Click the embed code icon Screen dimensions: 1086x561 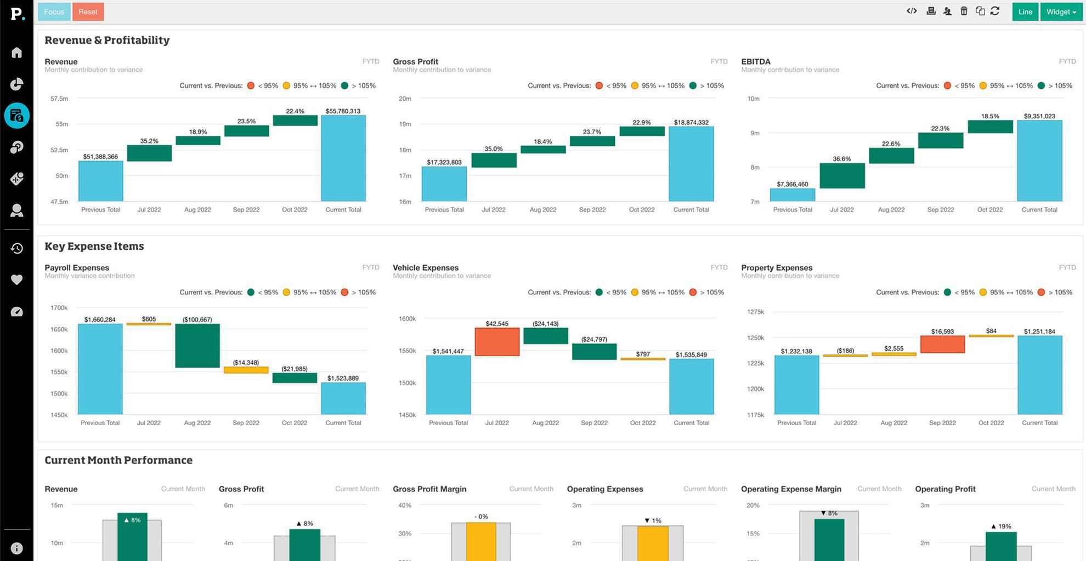[912, 11]
